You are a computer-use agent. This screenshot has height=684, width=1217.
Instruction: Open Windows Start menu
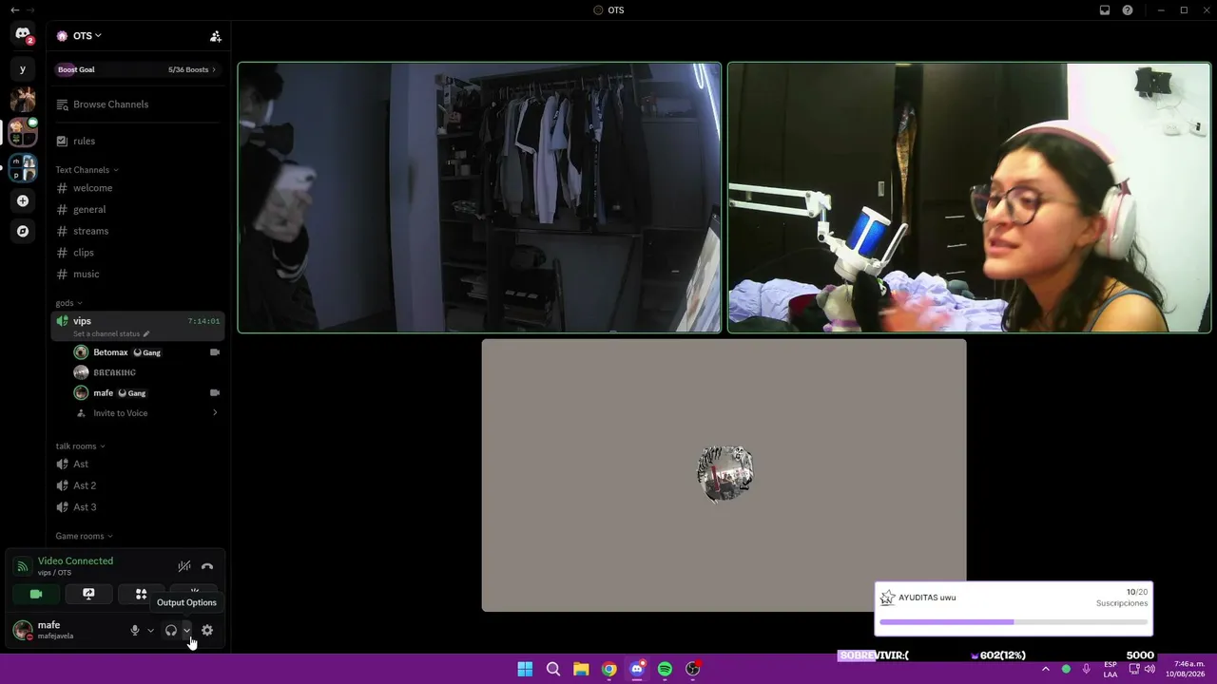click(x=525, y=669)
